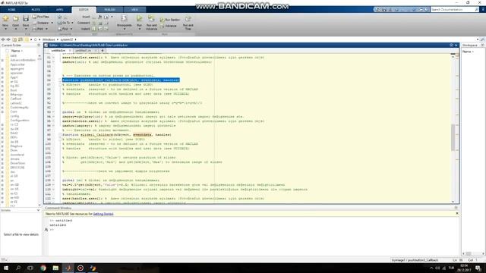Click the Editor panel actions circle icon
Viewport: 486px width, 273px height.
click(451, 45)
